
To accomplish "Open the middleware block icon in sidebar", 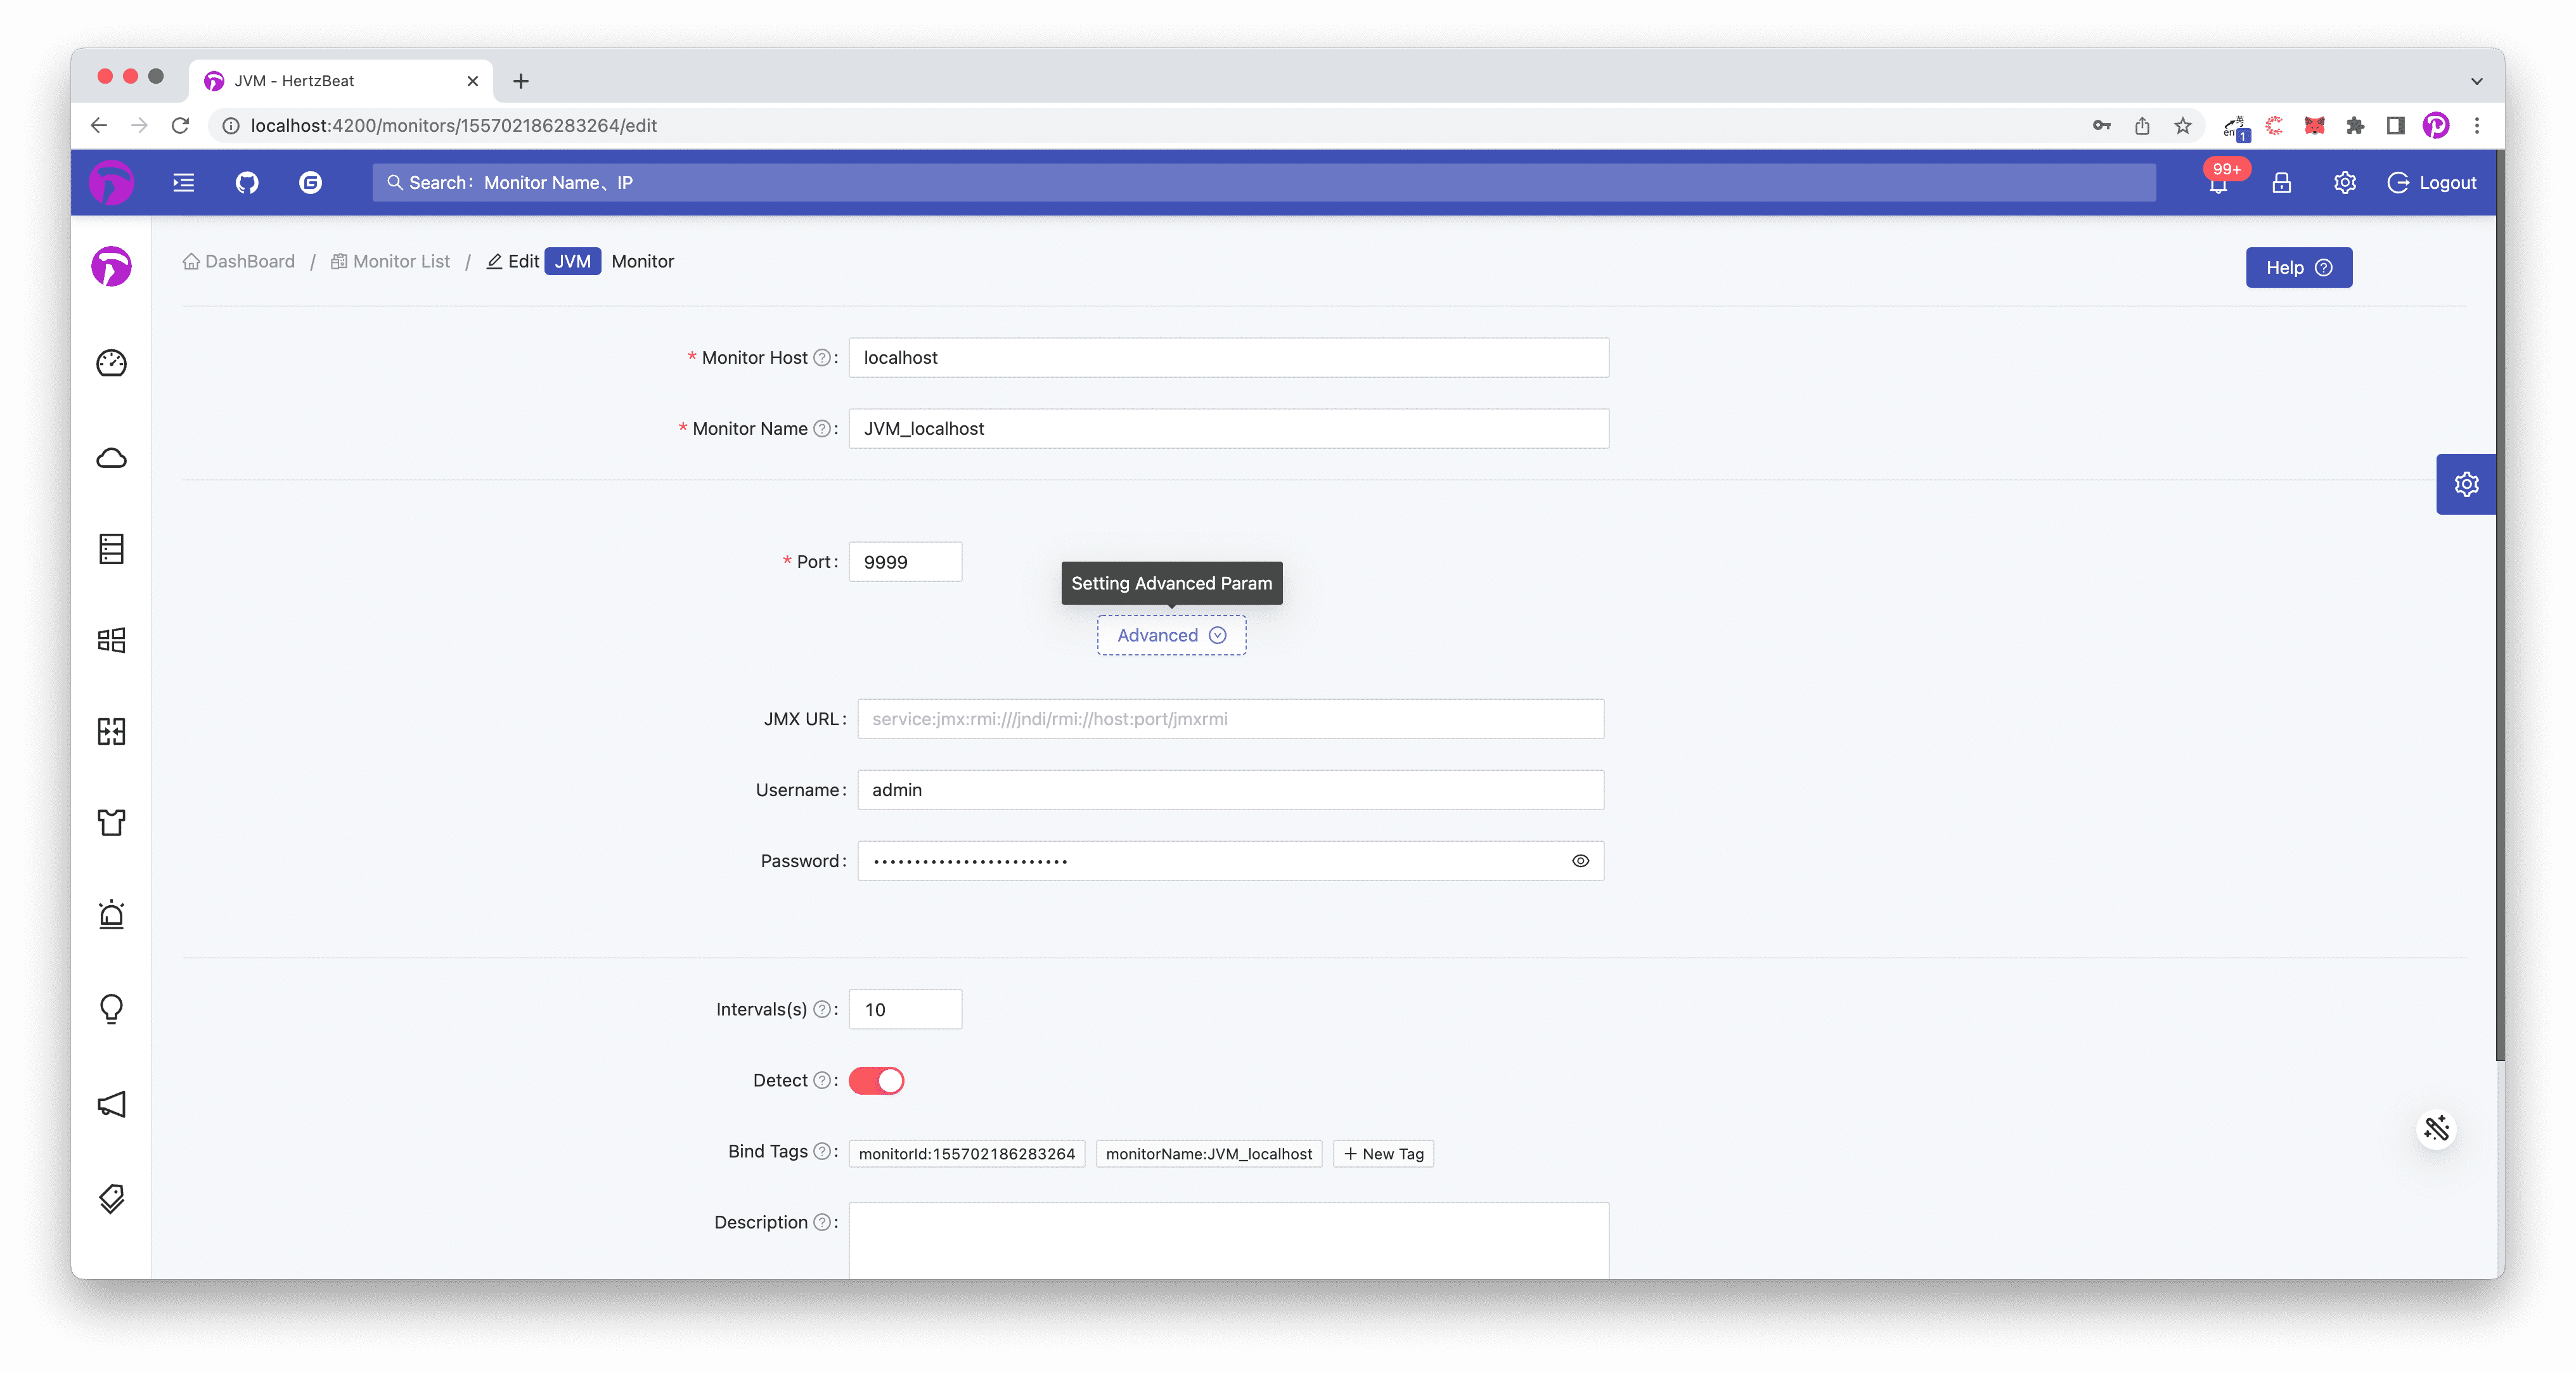I will pos(111,731).
